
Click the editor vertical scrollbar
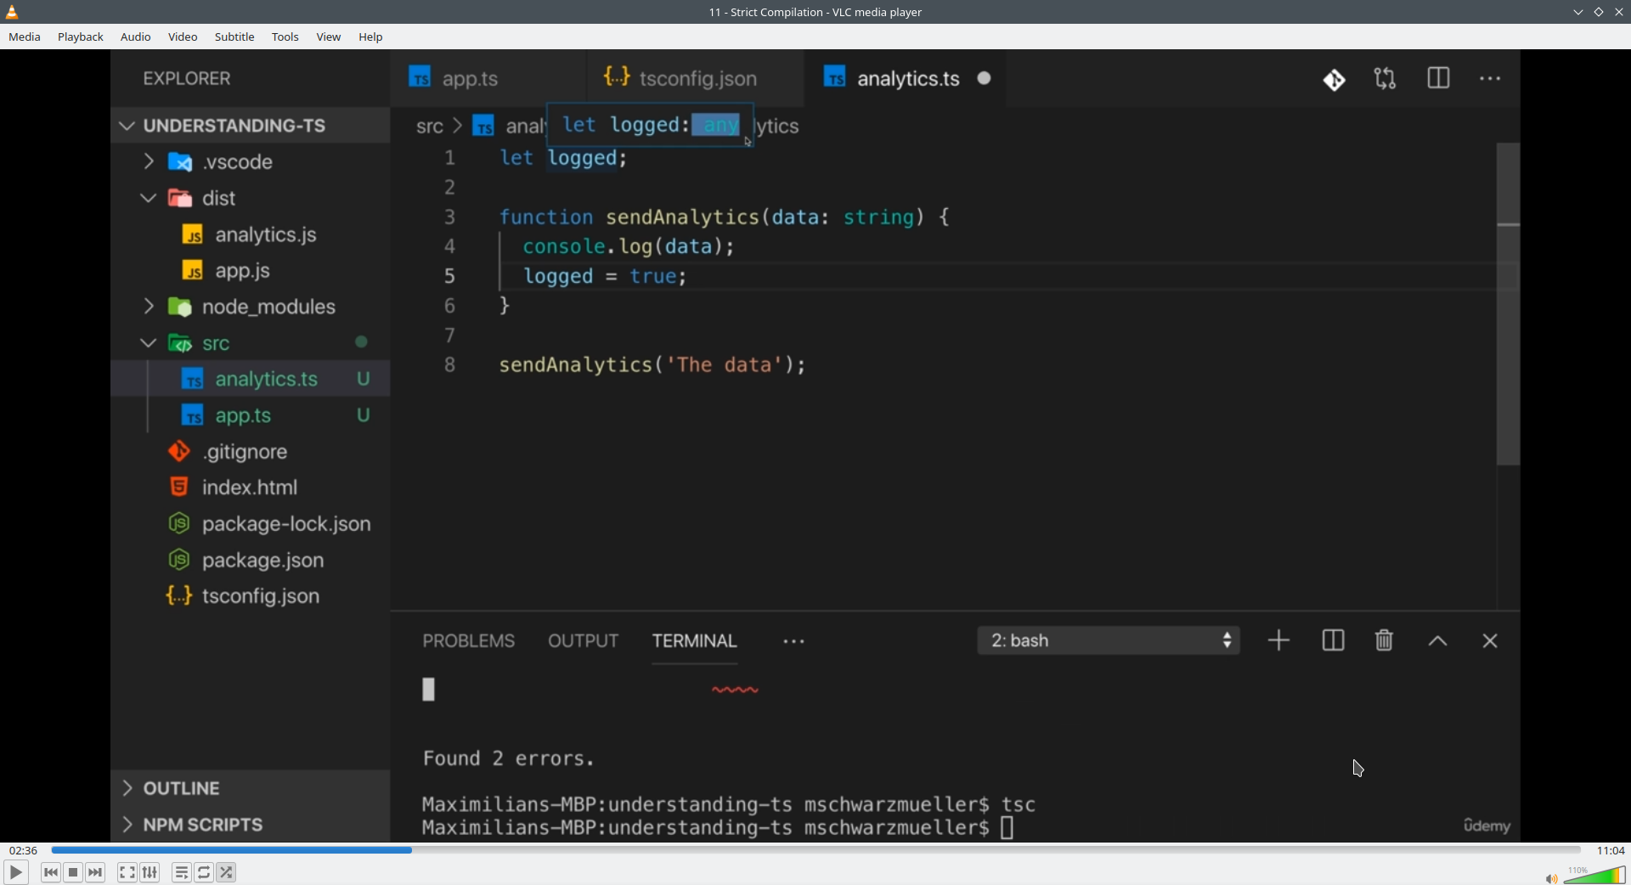[x=1509, y=304]
